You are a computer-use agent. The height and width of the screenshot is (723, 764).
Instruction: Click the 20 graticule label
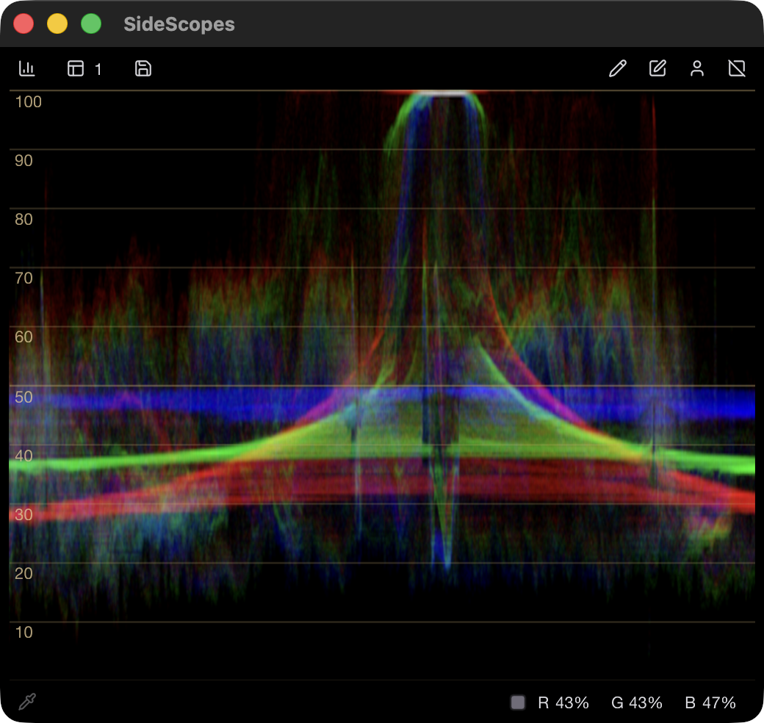point(24,573)
